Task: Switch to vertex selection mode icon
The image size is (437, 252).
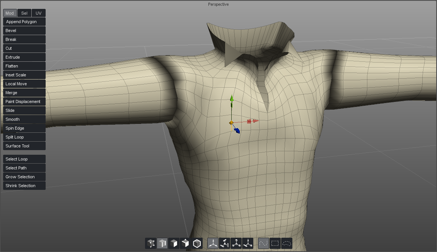Action: (x=151, y=243)
